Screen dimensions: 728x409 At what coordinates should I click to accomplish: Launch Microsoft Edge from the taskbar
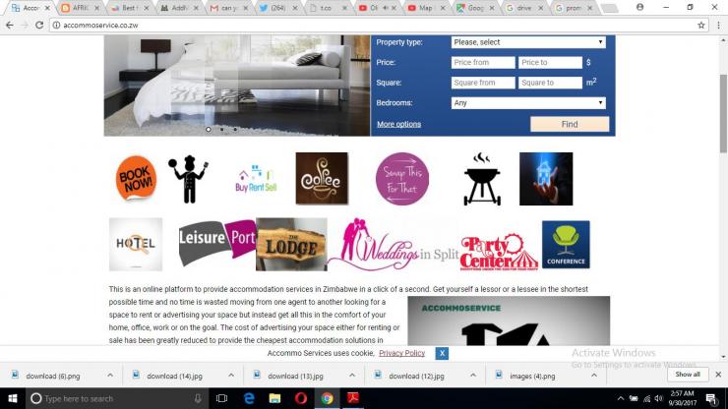coord(249,398)
